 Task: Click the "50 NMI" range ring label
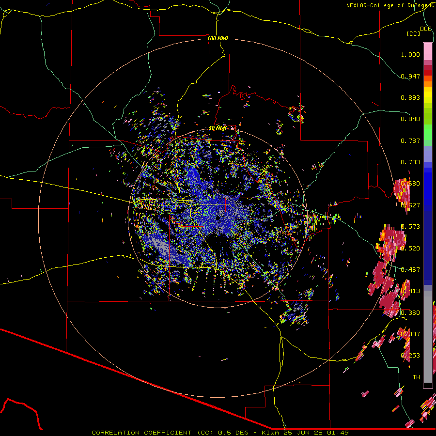218,128
